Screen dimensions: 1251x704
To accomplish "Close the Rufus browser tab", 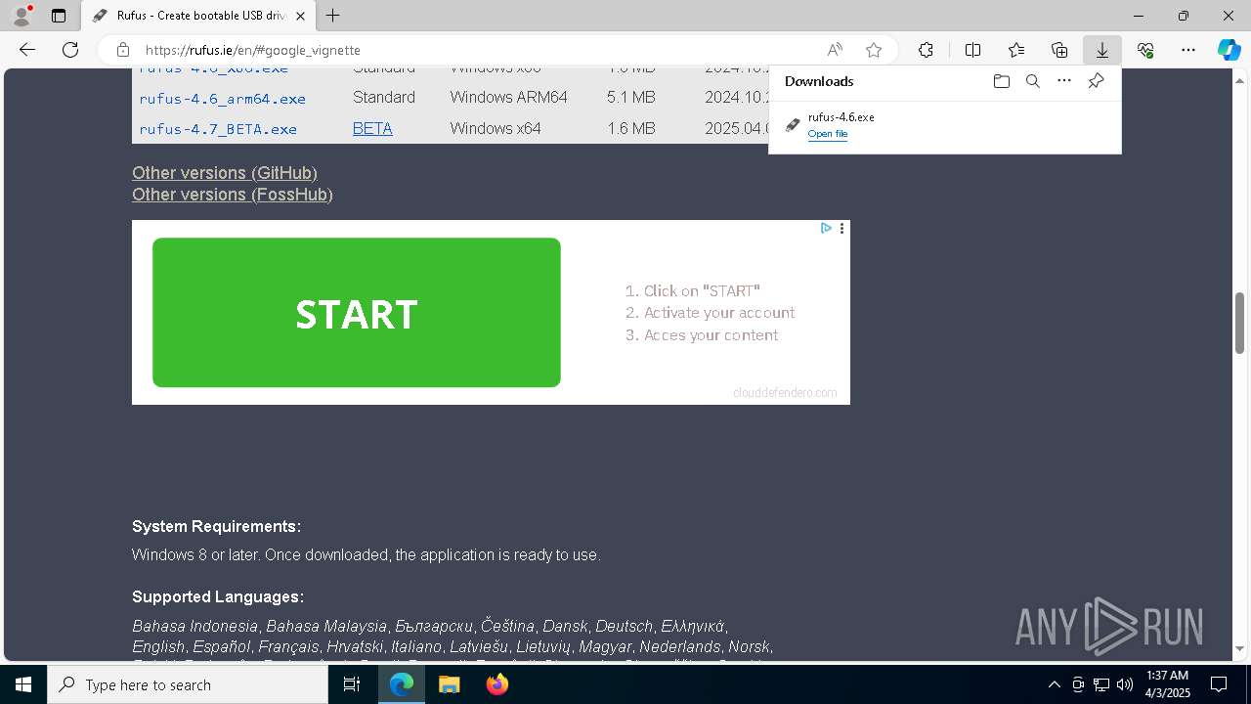I will pos(300,16).
